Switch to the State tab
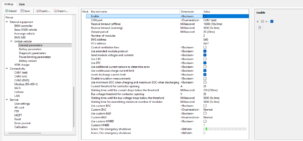This screenshot has width=303, height=141. [x=22, y=4]
